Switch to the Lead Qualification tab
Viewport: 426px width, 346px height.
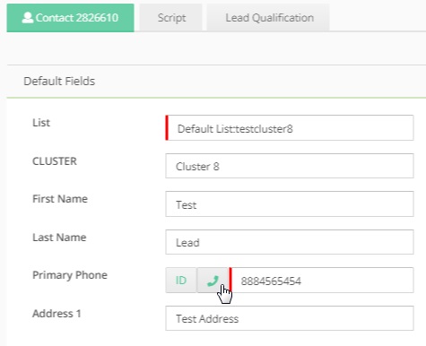click(x=269, y=18)
